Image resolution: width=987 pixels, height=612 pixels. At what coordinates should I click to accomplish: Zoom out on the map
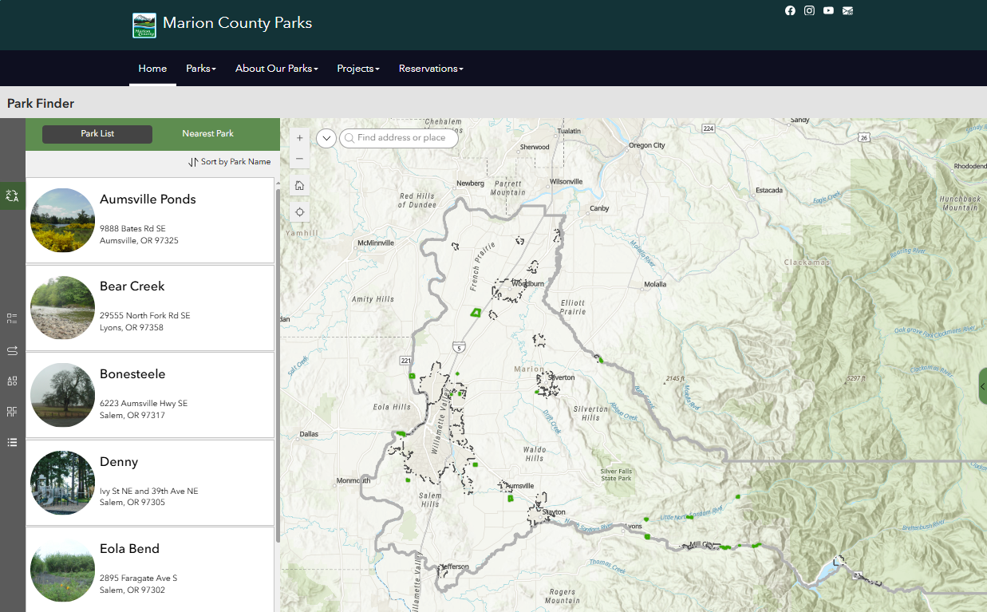[x=299, y=159]
